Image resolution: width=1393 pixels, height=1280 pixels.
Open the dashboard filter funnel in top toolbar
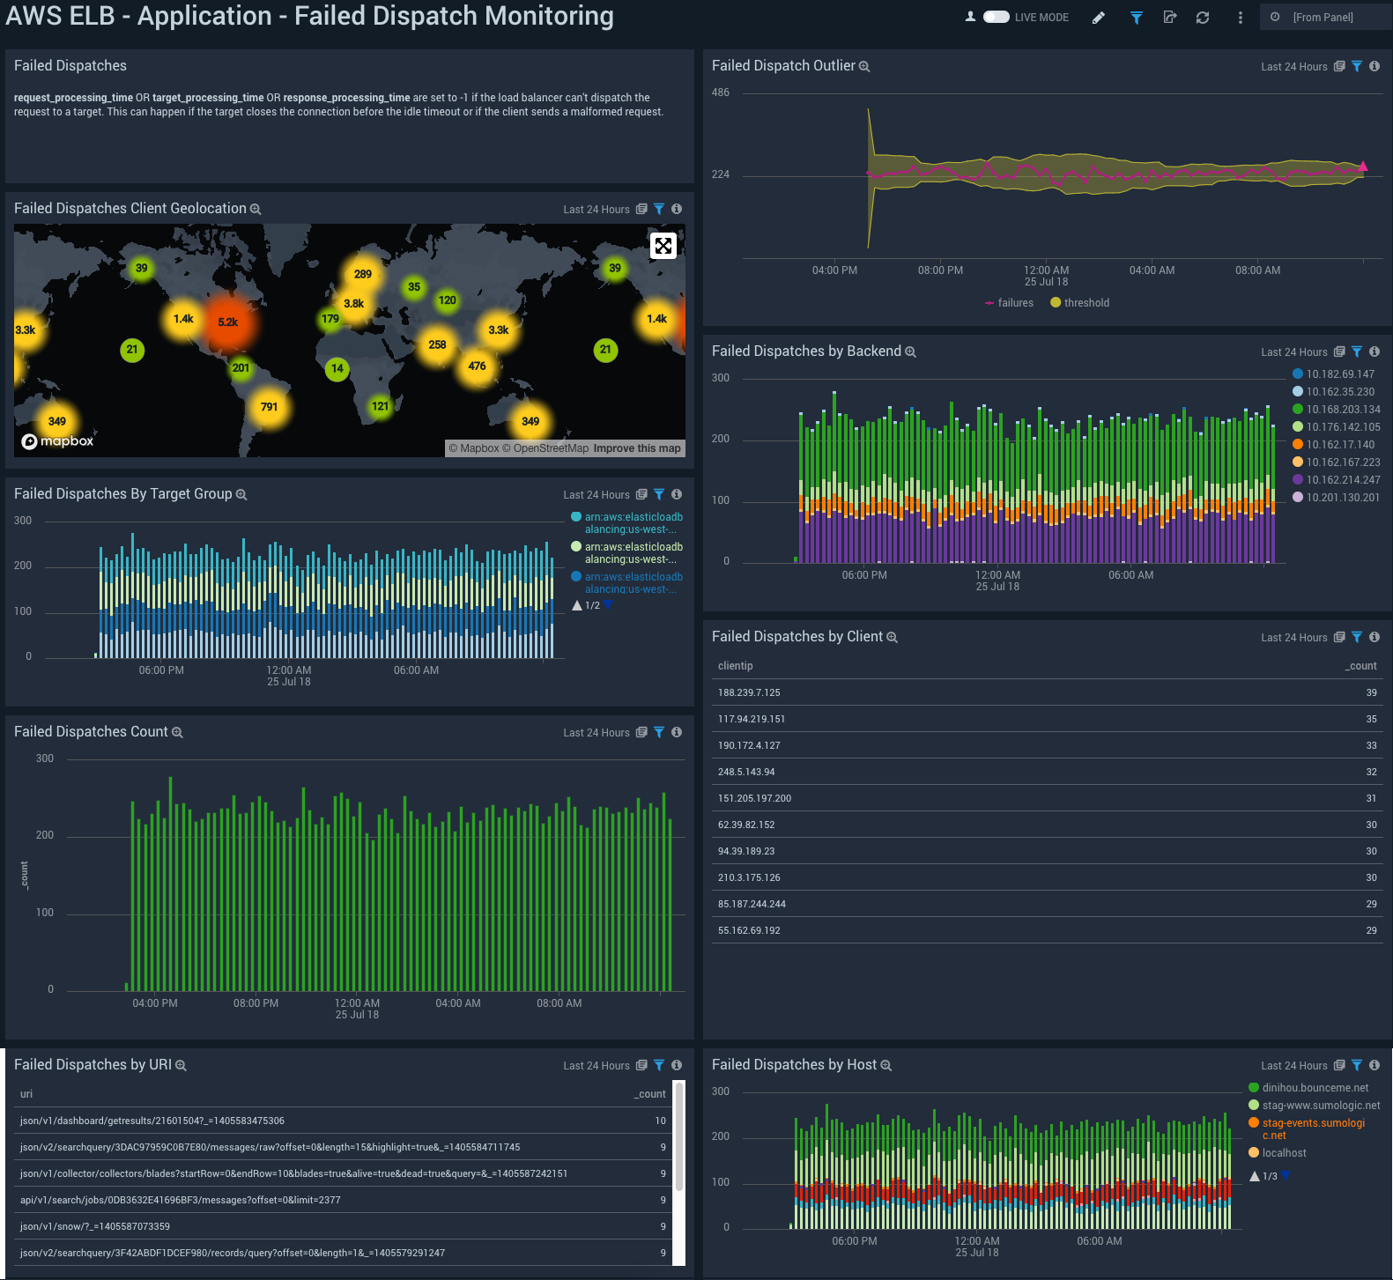point(1136,18)
